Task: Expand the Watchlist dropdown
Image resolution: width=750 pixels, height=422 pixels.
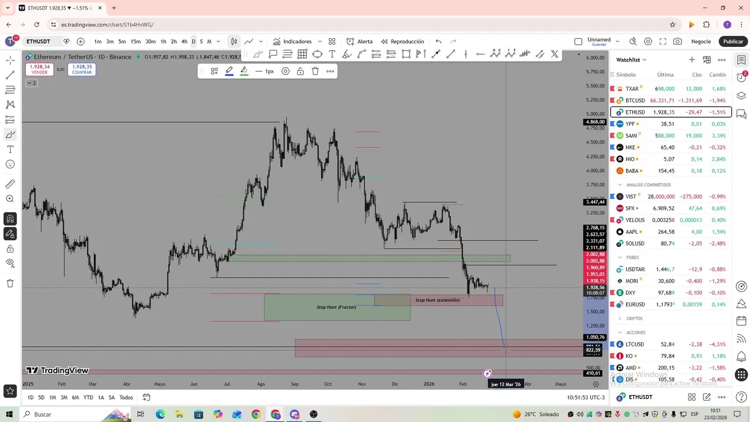Action: [x=631, y=60]
